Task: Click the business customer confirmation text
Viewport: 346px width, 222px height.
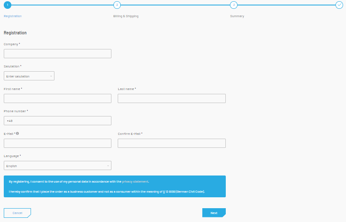Action: (x=107, y=191)
